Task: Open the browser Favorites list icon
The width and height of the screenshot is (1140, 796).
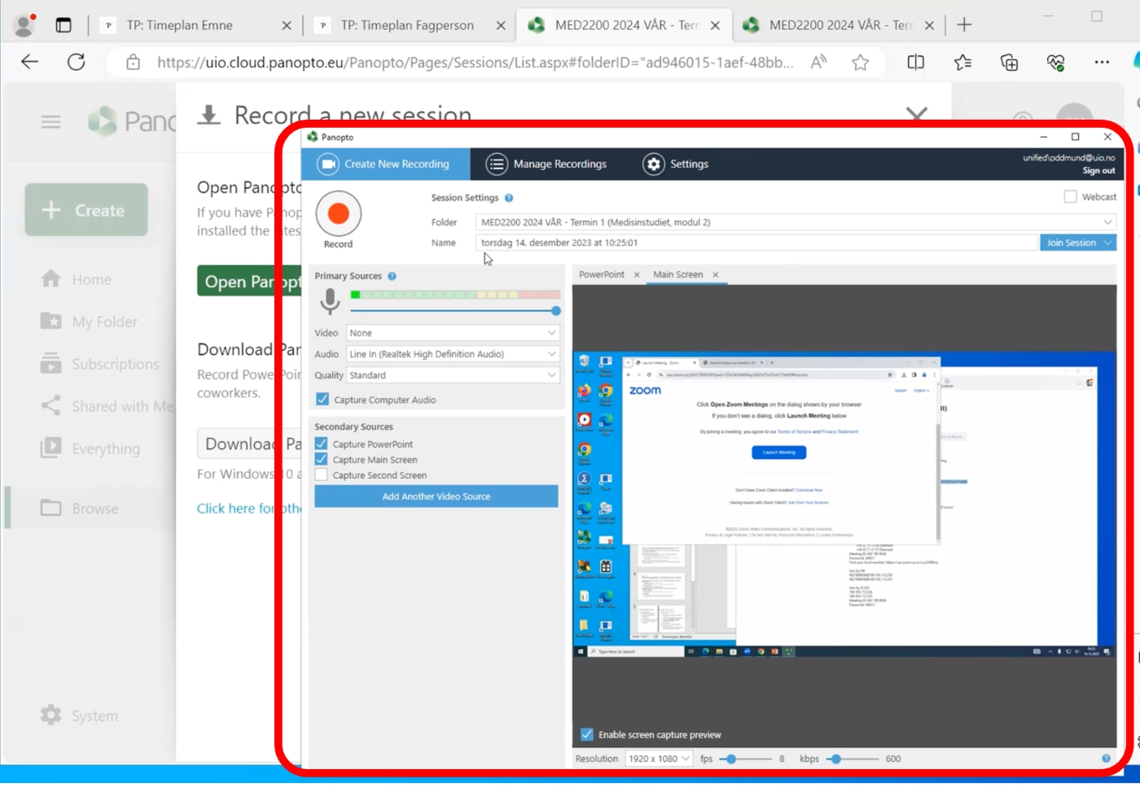Action: [x=962, y=63]
